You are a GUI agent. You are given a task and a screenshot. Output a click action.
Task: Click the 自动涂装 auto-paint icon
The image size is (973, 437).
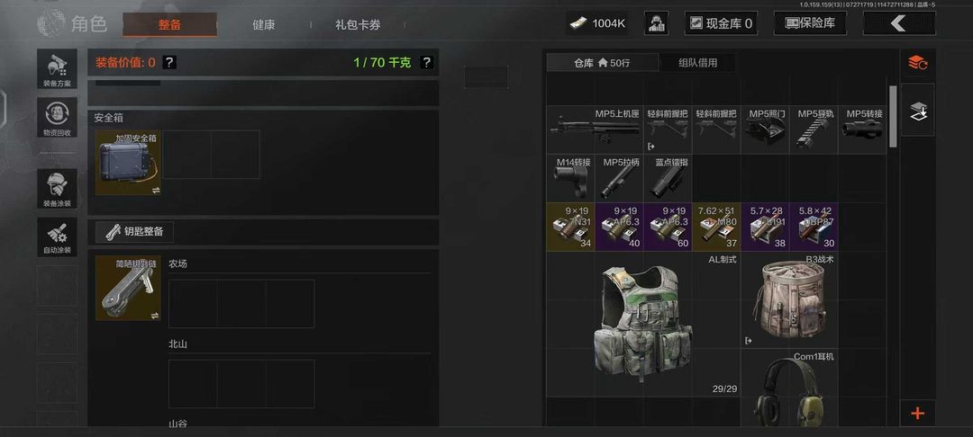tap(57, 237)
